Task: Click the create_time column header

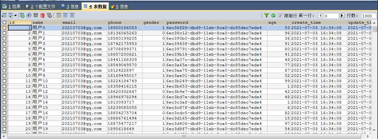Action: (x=319, y=22)
